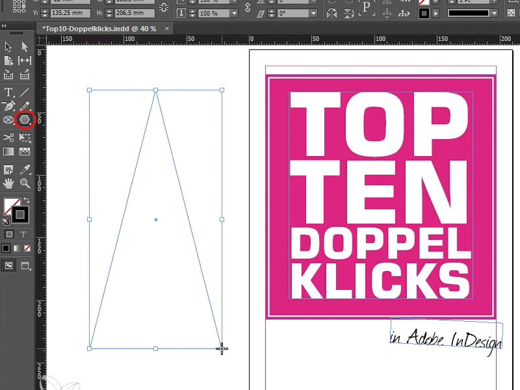
Task: Reset to default fill and stroke
Action: (x=5, y=222)
